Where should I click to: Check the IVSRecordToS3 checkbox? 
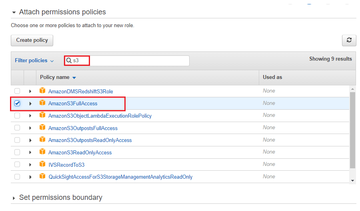(x=17, y=165)
